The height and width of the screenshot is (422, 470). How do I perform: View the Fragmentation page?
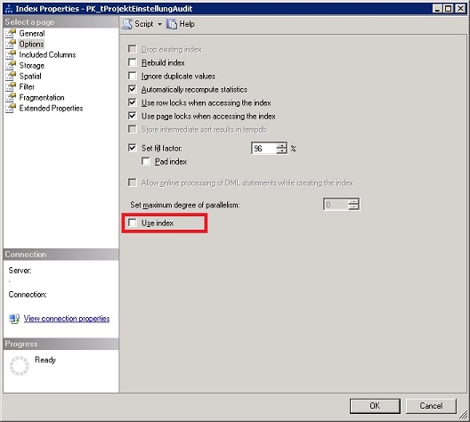[x=42, y=97]
